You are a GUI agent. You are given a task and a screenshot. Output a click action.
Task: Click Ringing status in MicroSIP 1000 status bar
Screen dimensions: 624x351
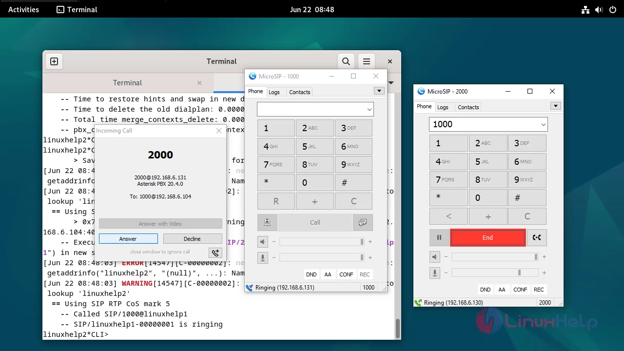tap(285, 288)
